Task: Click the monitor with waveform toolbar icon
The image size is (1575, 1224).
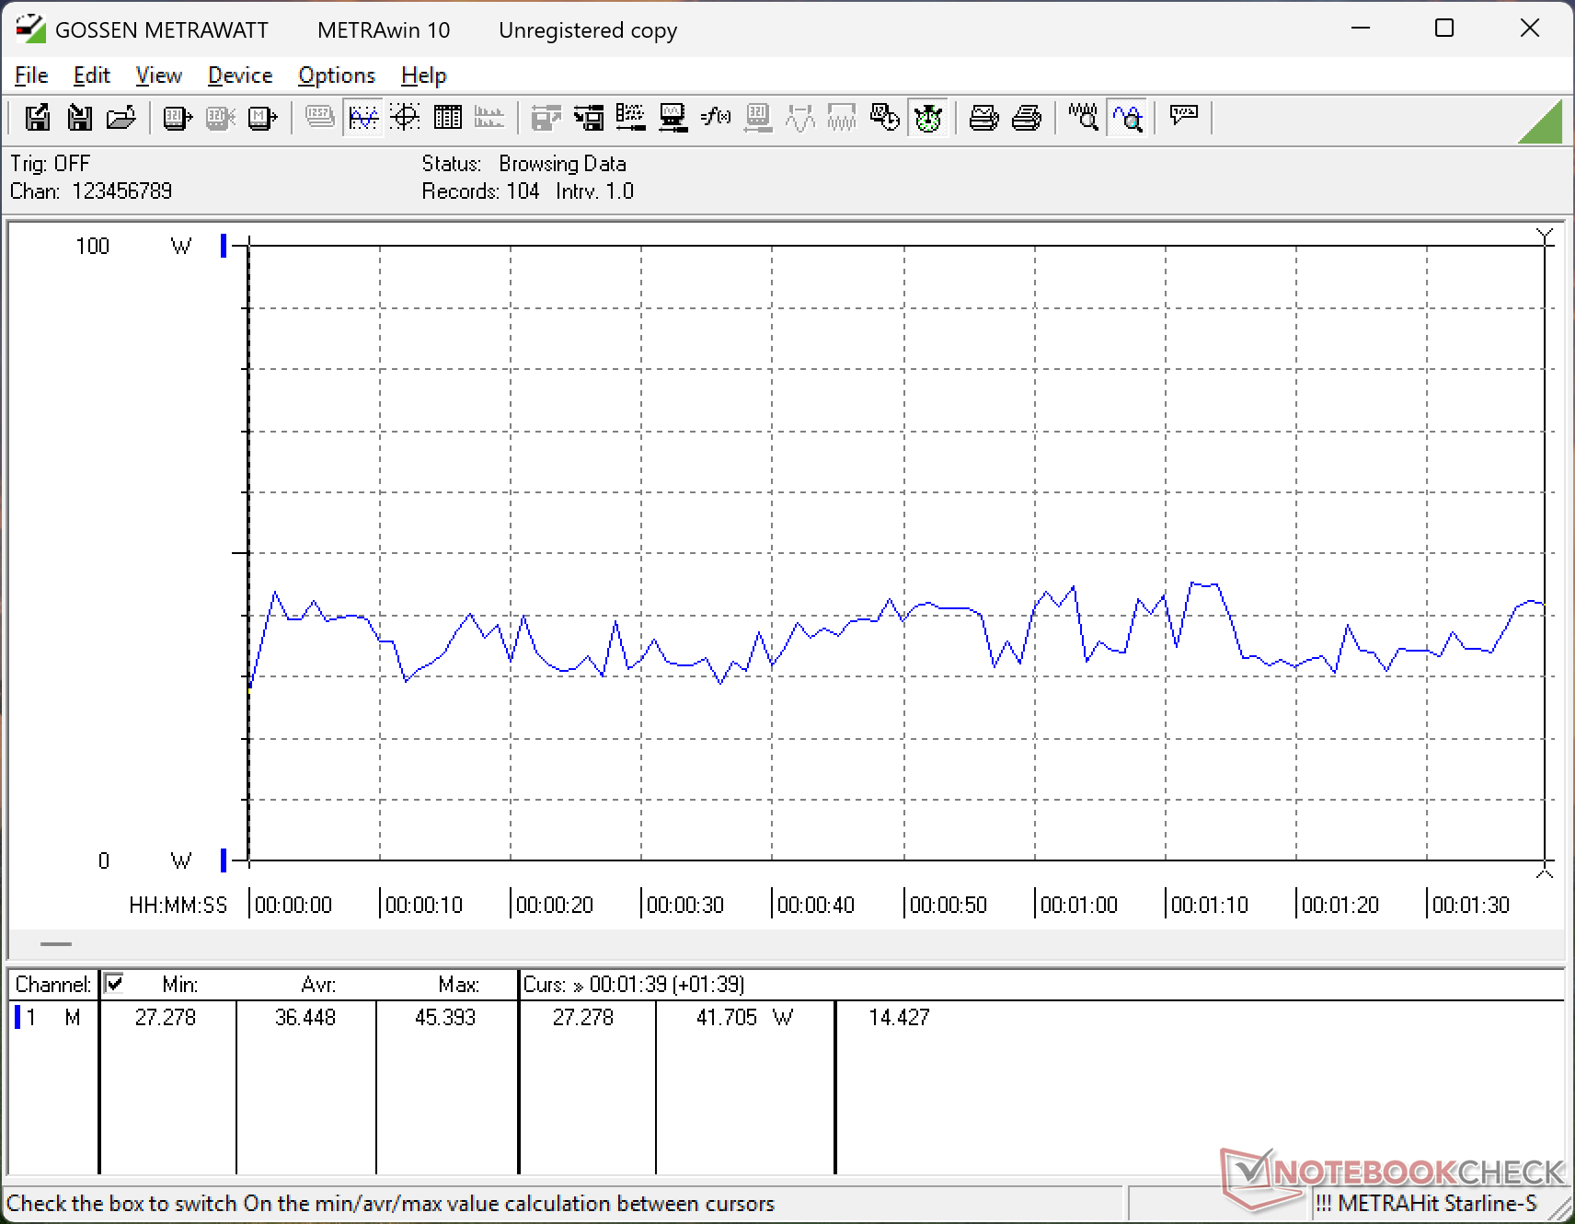Action: tap(673, 118)
